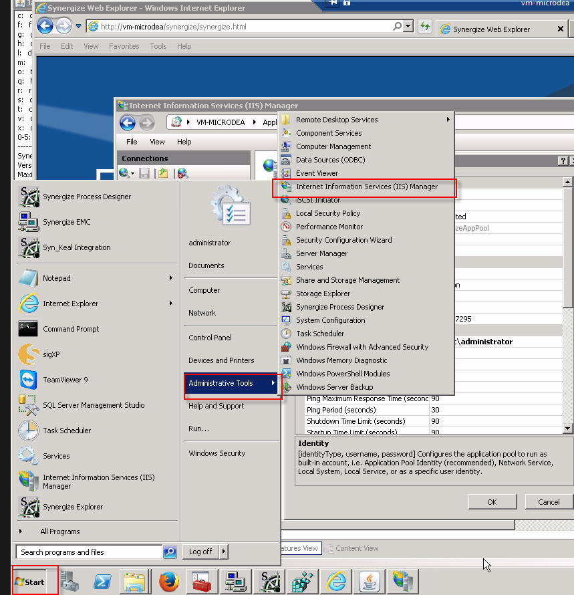Open Devices and Printers link

point(221,360)
